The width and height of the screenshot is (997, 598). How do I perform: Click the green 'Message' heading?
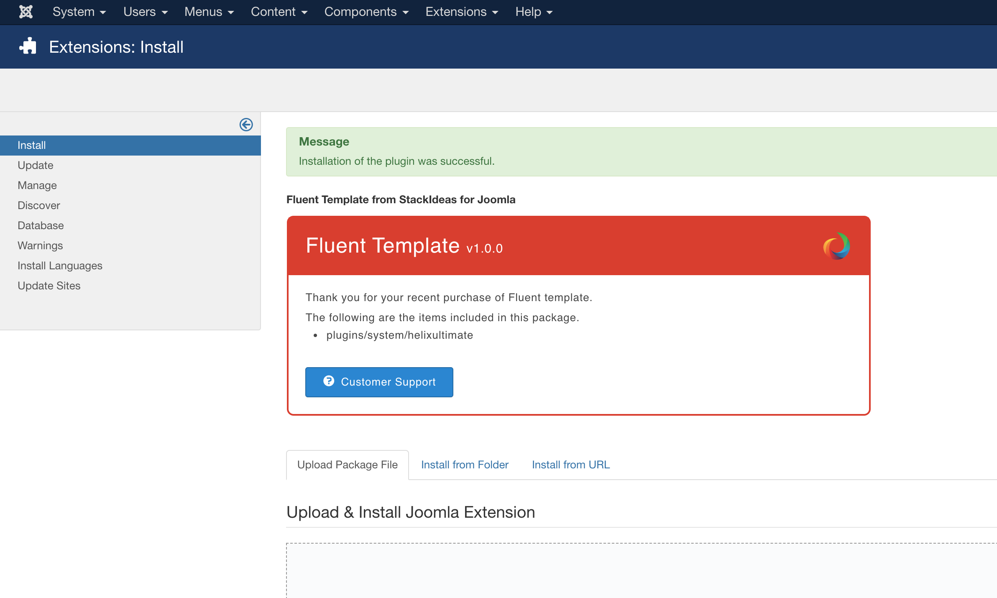click(x=324, y=141)
